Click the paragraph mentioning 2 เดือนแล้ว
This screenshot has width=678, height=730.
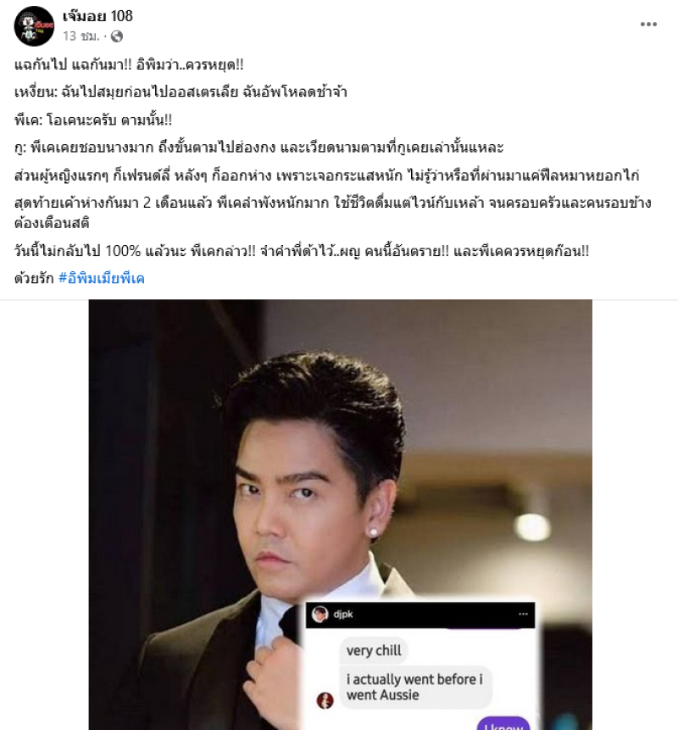333,213
